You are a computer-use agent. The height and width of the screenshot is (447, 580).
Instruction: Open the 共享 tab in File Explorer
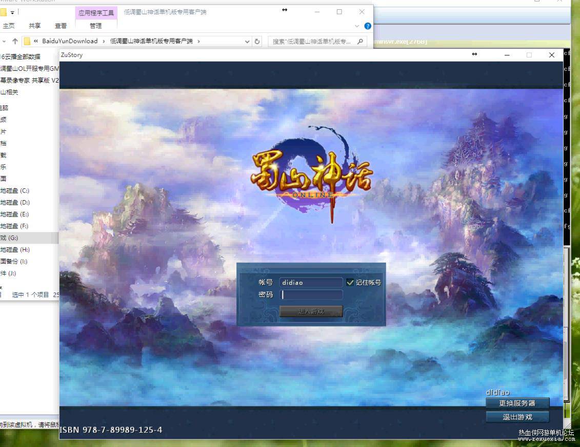point(34,26)
